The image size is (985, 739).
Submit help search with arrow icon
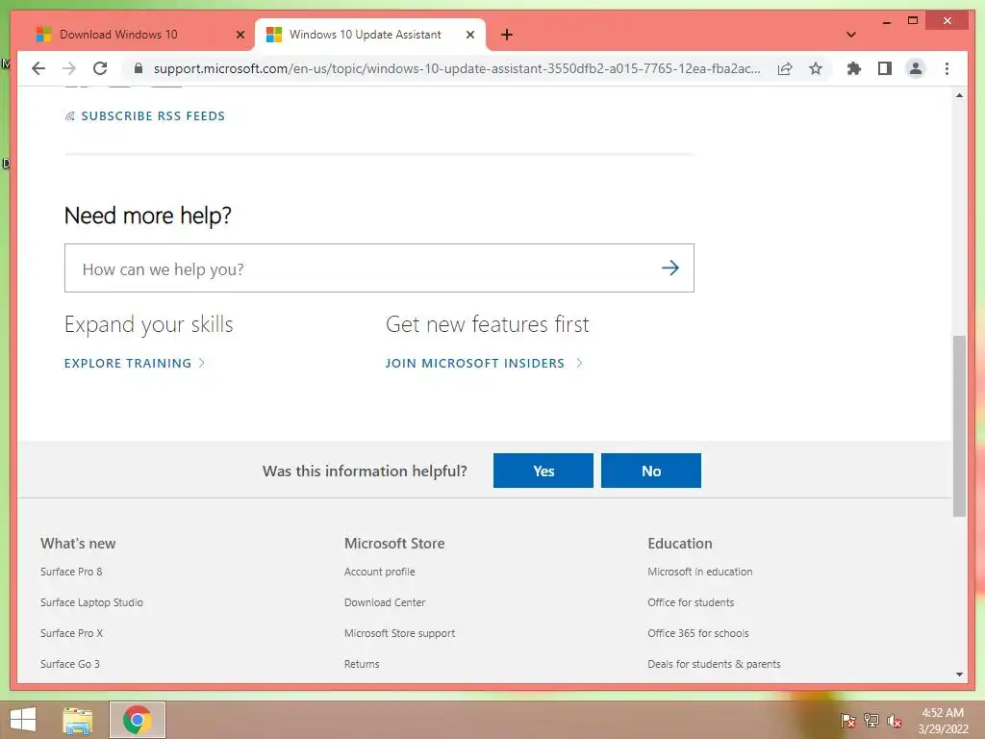coord(670,268)
